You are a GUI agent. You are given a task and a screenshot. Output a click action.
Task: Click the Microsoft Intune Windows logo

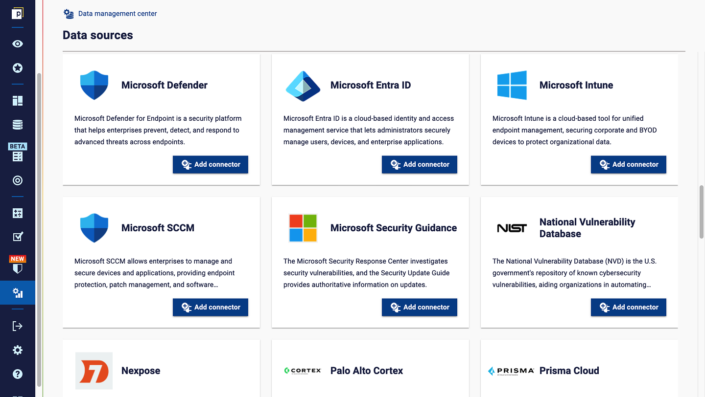512,85
